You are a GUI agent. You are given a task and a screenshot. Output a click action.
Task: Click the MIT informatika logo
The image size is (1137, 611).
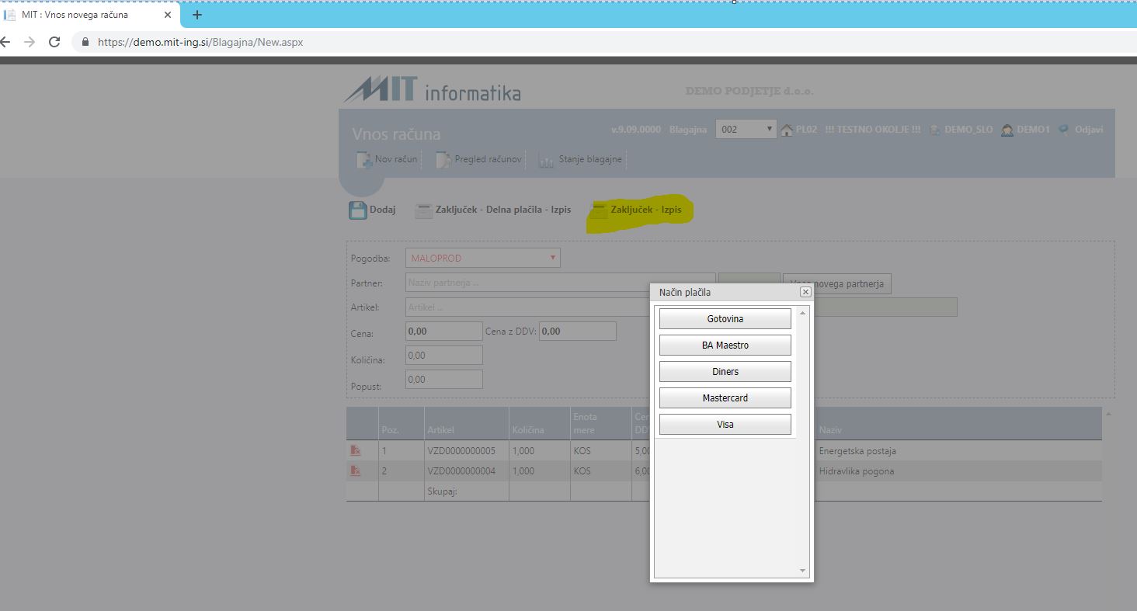click(433, 90)
